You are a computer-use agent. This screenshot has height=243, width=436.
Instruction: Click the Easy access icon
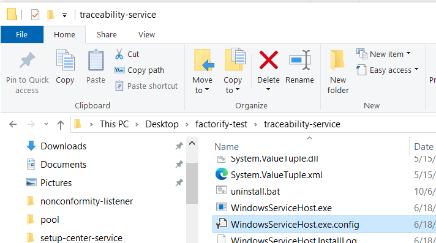tap(361, 70)
